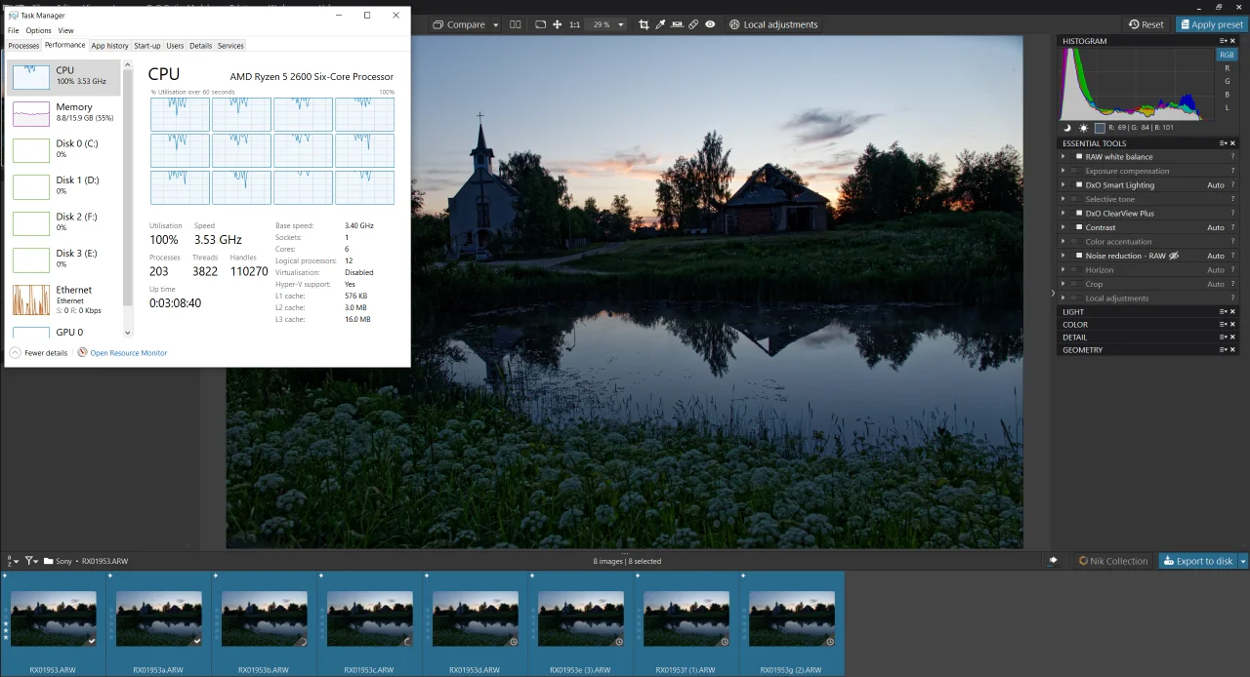Open the App history tab in Task Manager

pos(109,46)
